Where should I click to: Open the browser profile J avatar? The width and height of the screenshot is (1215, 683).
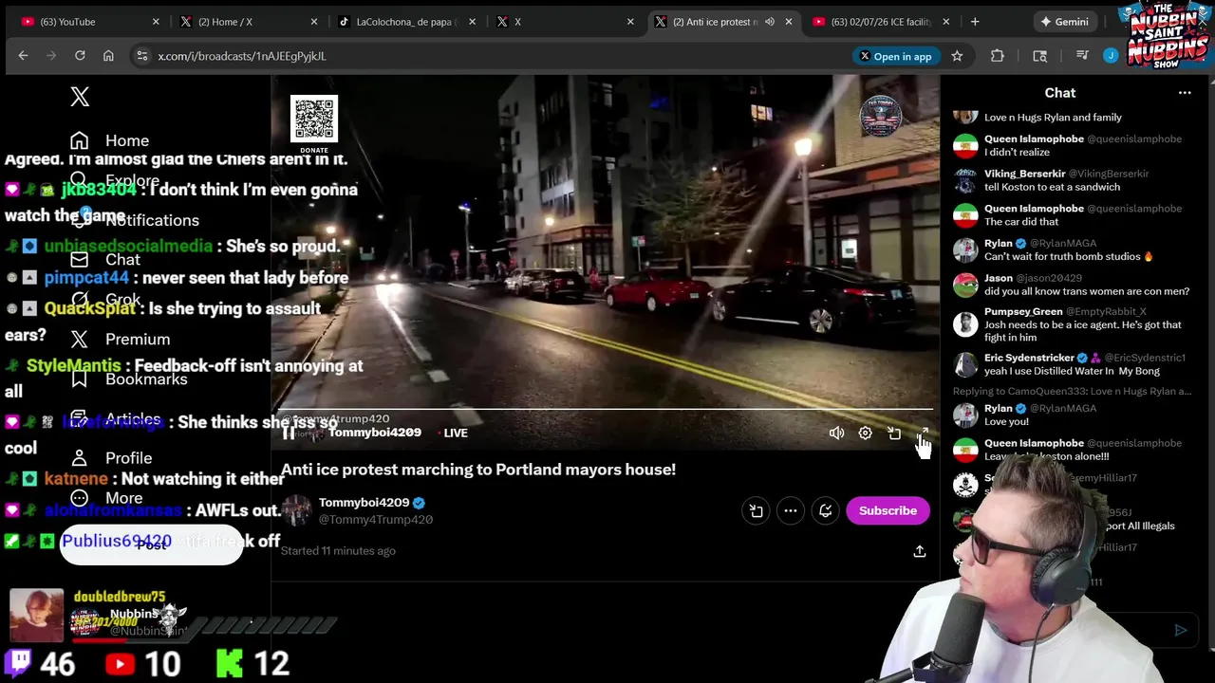pos(1111,56)
